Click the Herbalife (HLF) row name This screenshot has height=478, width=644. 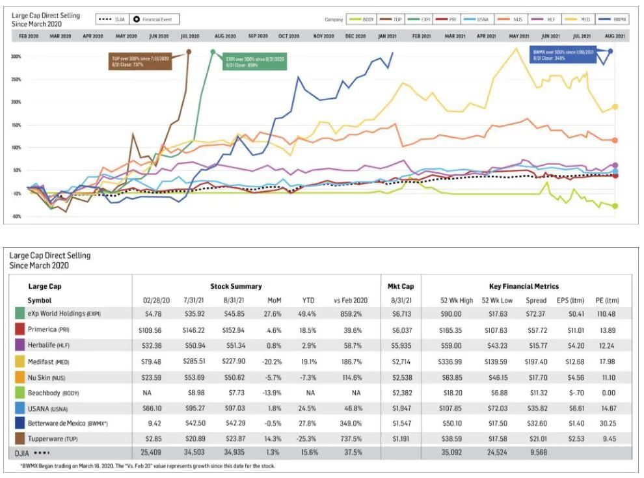tap(49, 345)
